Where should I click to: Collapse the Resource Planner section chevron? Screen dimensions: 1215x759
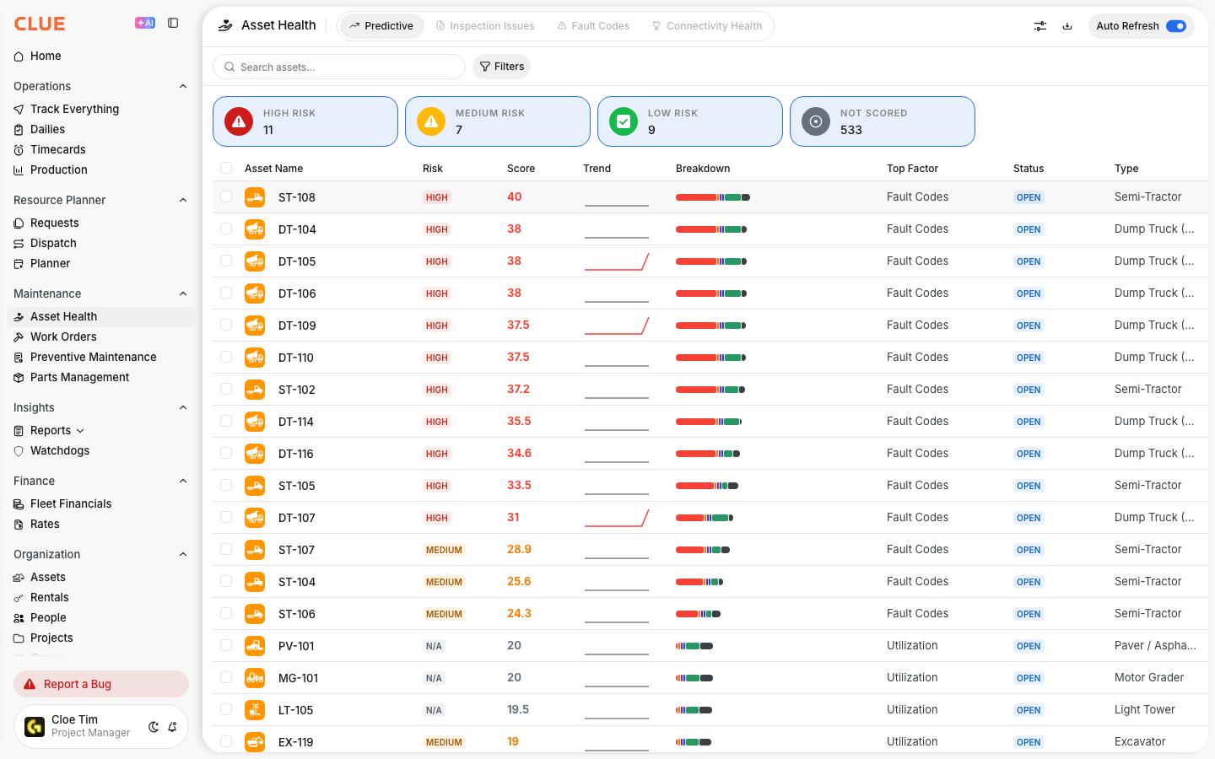coord(183,200)
